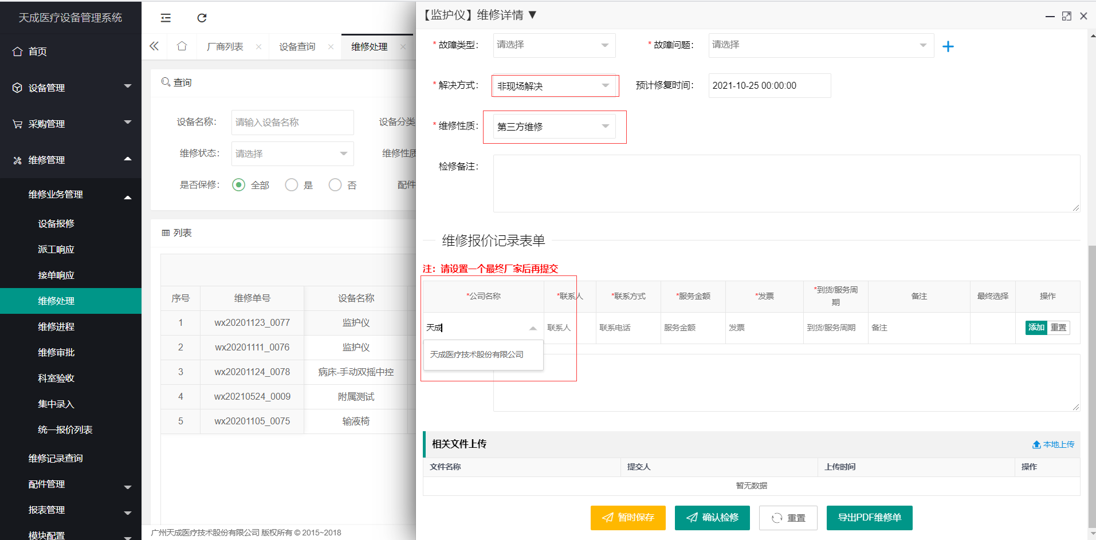Expand the 采购管理 sidebar menu
This screenshot has height=540, width=1096.
[x=128, y=123]
